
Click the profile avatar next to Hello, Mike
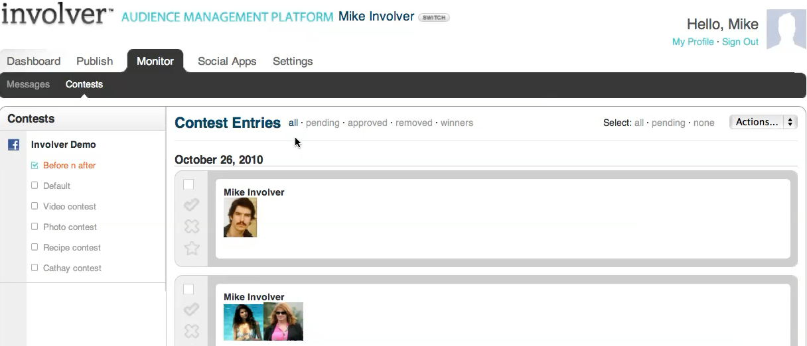(786, 29)
